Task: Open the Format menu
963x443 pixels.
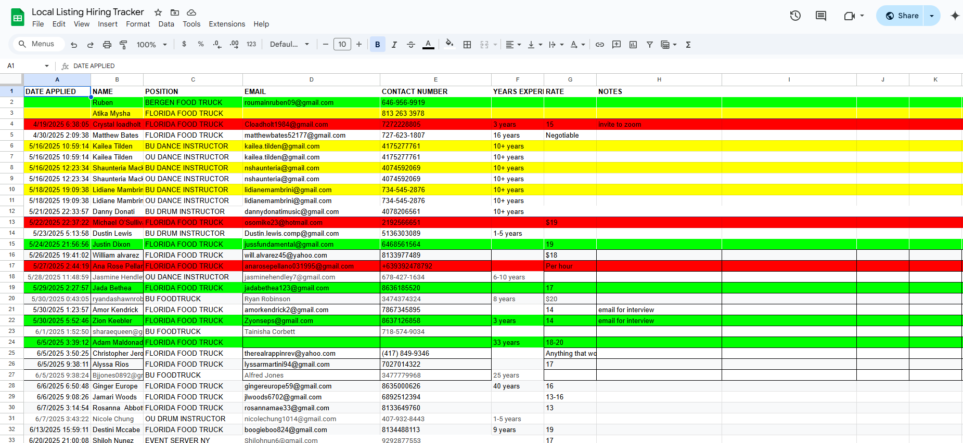Action: coord(138,24)
